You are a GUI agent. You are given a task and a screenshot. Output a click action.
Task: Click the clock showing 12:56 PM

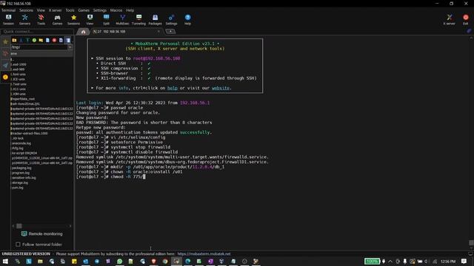coord(448,261)
